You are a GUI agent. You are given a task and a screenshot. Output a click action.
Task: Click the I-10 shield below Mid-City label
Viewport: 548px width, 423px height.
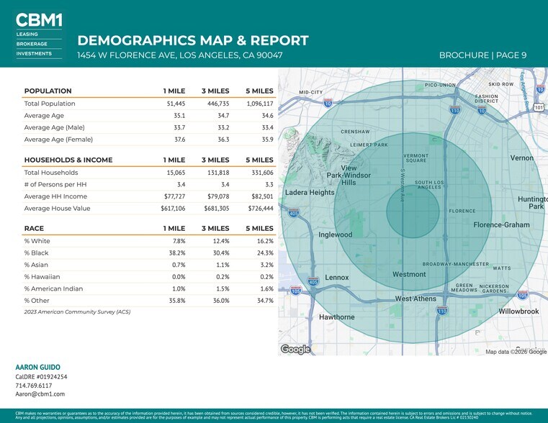[328, 103]
